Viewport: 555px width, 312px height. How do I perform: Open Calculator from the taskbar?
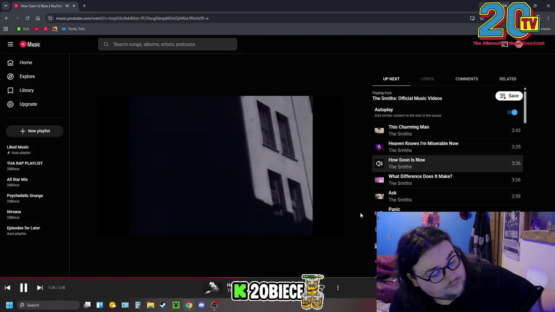pyautogui.click(x=138, y=305)
